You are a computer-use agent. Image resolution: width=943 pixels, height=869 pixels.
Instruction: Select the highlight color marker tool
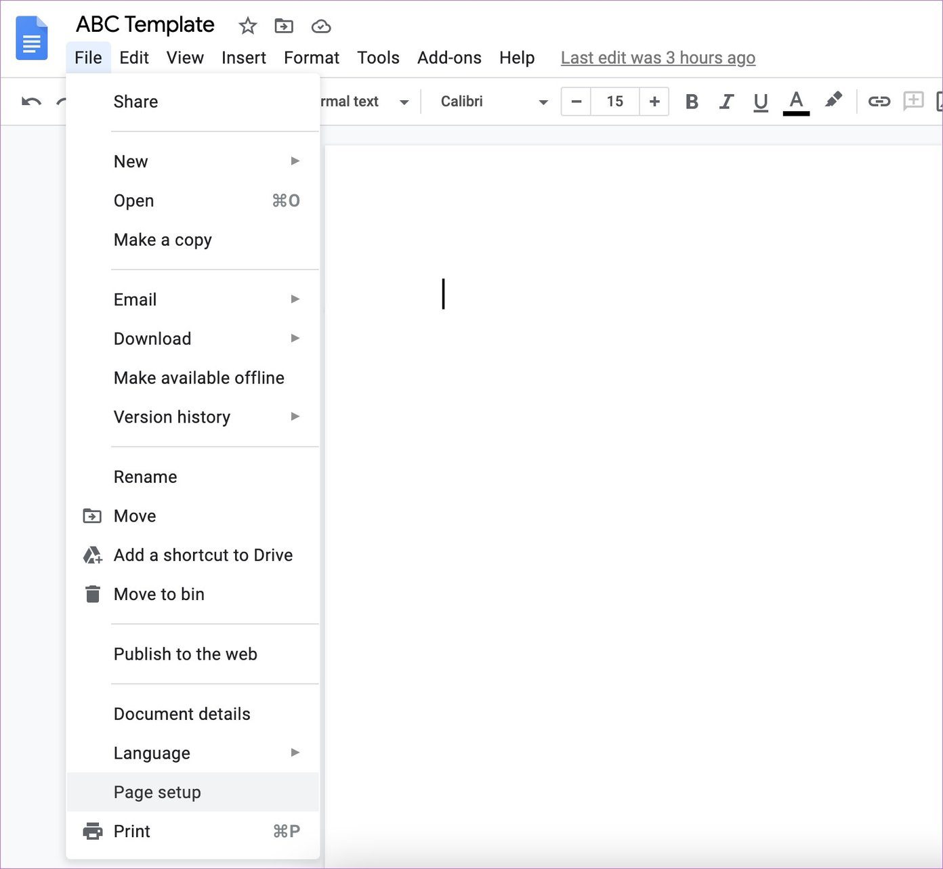coord(834,100)
